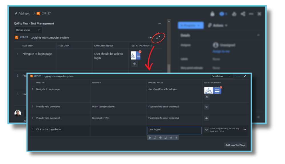
Task: Open the Actions dropdown
Action: coord(217,25)
